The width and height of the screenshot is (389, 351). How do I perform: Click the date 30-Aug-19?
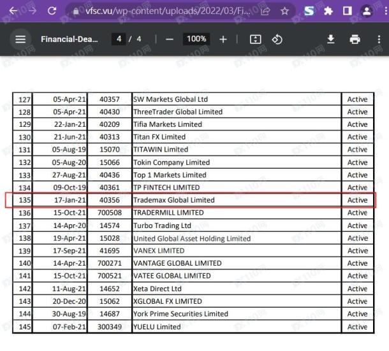click(x=69, y=314)
